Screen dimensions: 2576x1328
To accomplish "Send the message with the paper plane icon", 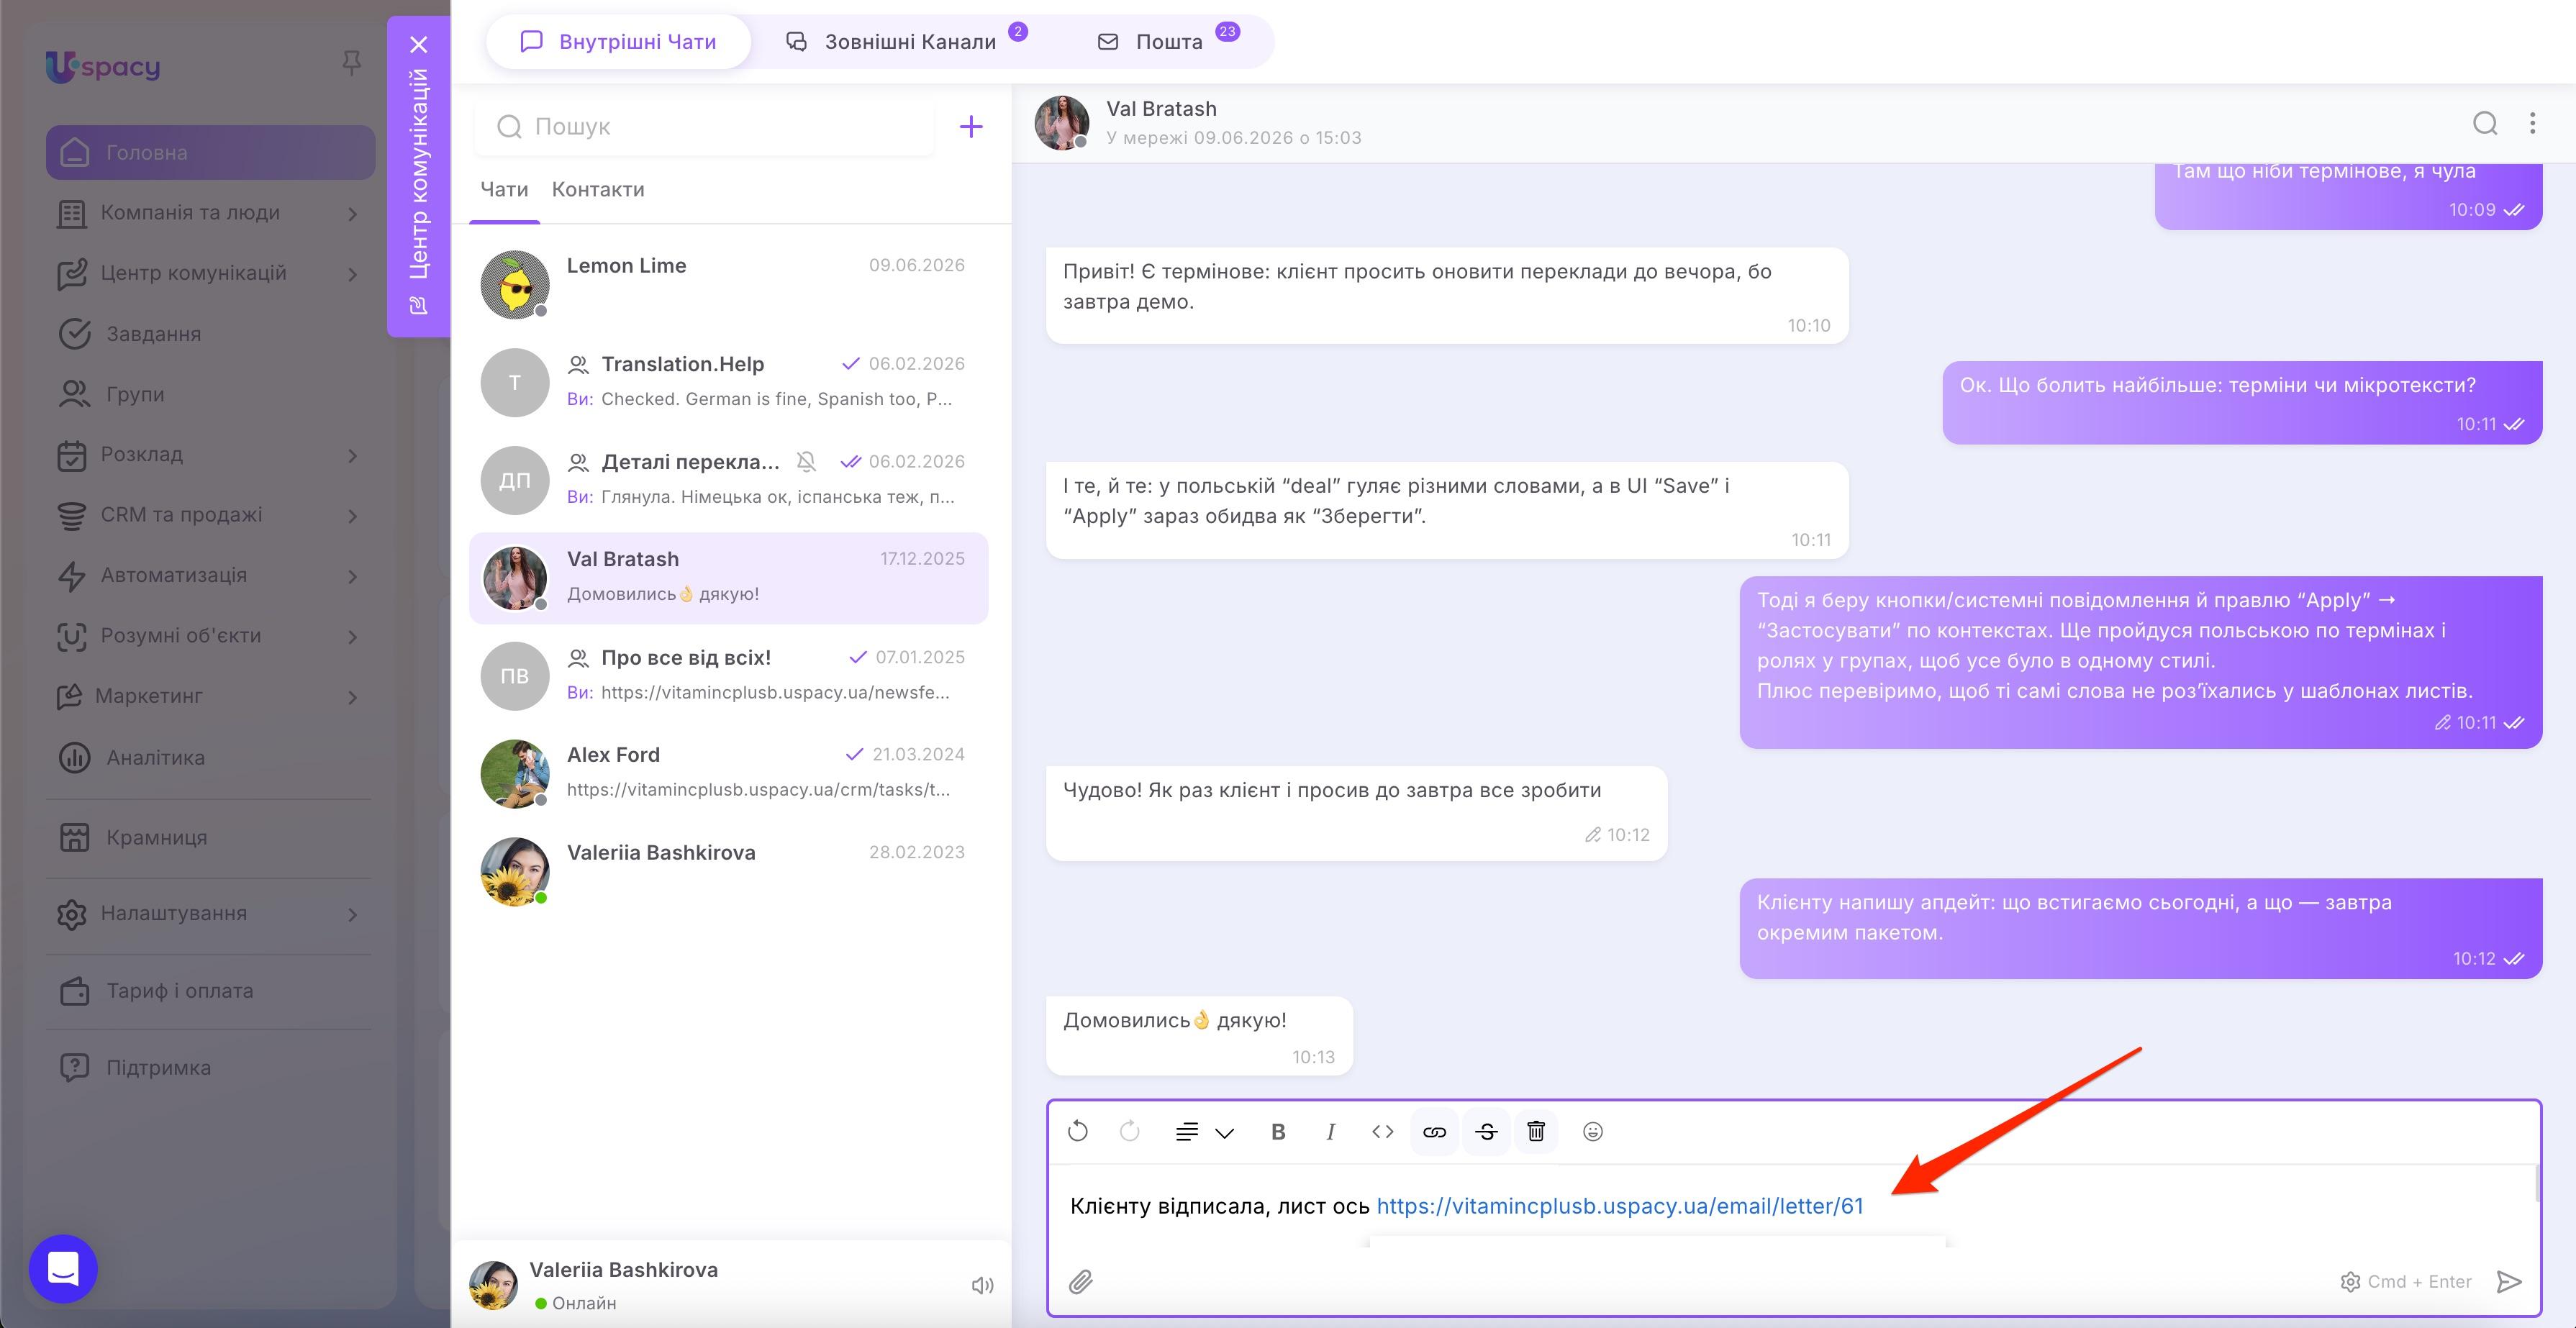I will click(x=2509, y=1282).
